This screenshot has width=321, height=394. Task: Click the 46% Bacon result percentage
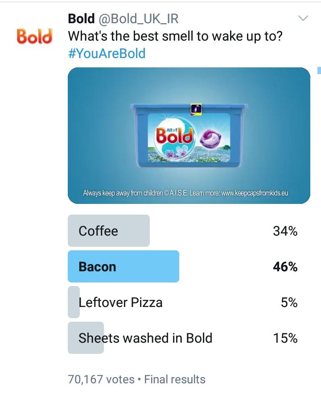285,266
